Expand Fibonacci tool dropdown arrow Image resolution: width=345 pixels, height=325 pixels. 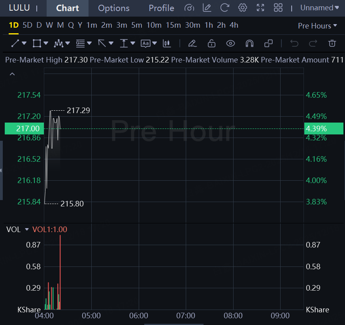[x=89, y=43]
